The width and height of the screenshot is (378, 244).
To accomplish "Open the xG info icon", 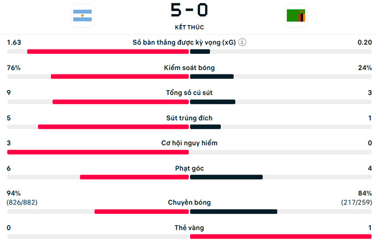I will coord(242,42).
